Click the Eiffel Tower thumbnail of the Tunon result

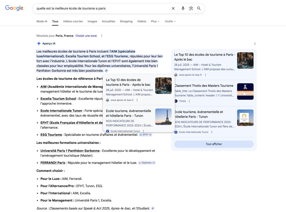(163, 117)
